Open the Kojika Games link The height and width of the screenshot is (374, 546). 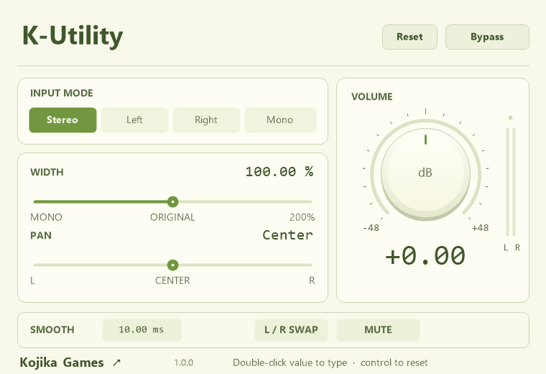62,362
